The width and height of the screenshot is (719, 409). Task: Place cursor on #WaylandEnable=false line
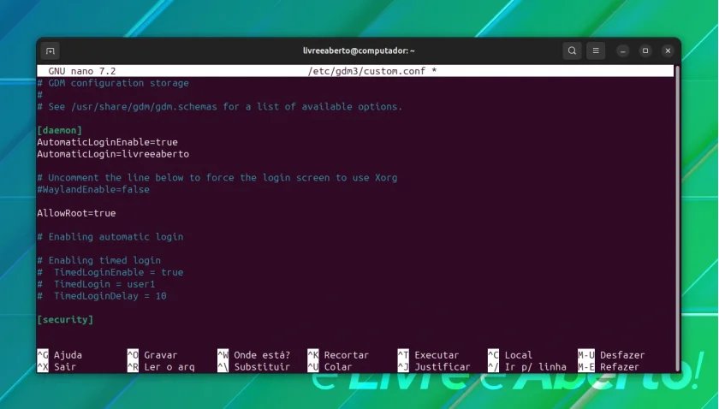pos(93,189)
